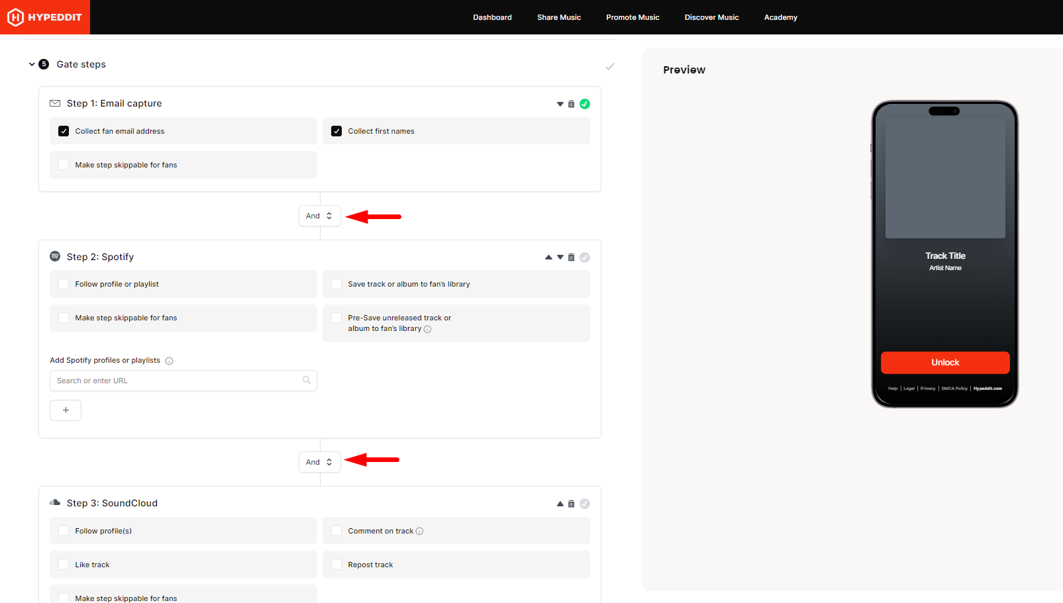Open And dropdown between Step 2 and 3
Viewport: 1063px width, 603px height.
(x=319, y=462)
